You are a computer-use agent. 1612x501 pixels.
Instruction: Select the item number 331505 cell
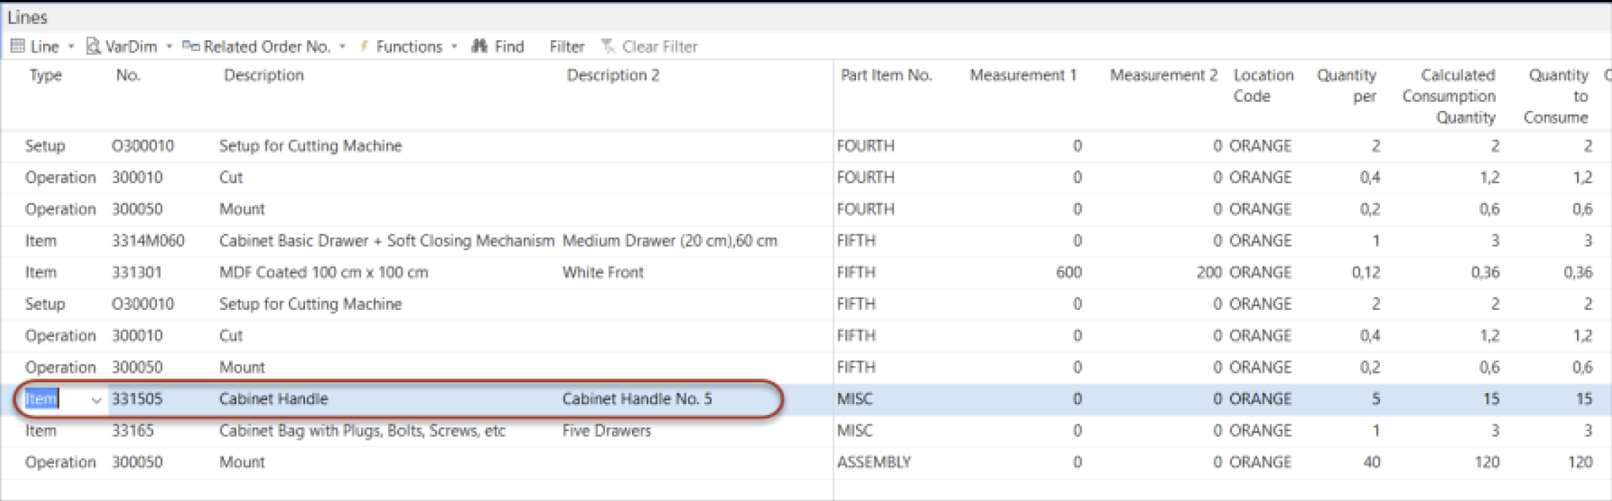pos(136,399)
